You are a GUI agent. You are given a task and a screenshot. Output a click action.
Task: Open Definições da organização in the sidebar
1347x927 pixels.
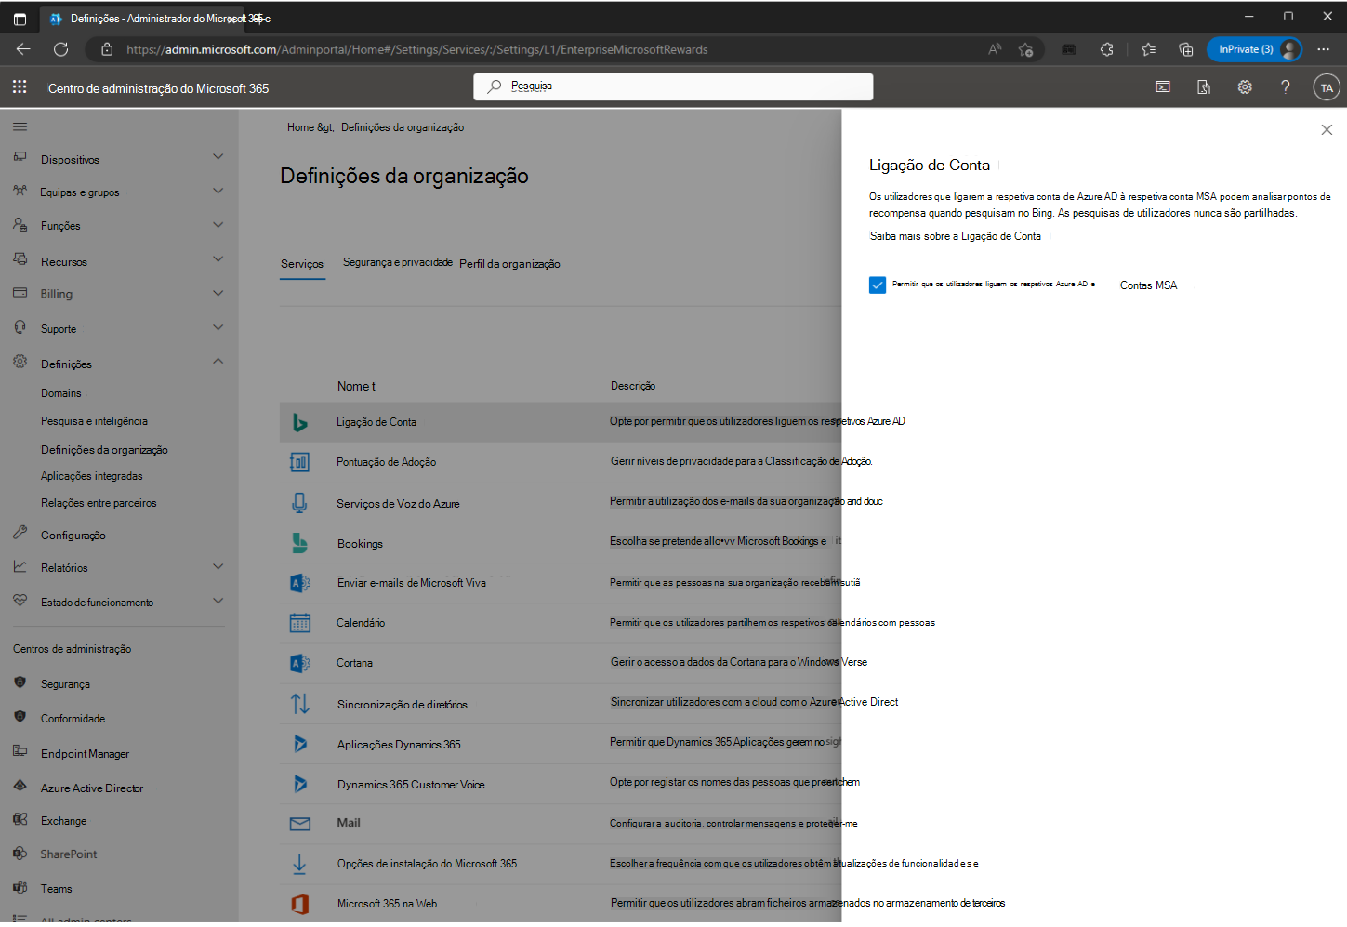click(104, 450)
